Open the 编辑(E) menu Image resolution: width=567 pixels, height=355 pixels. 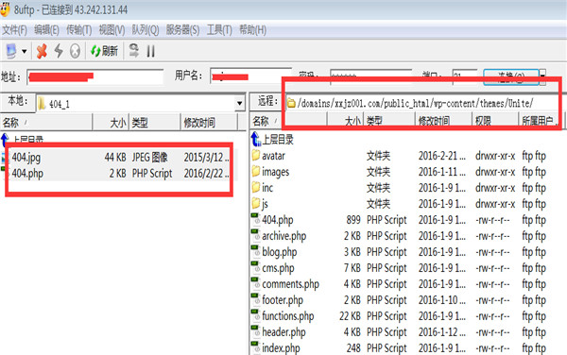(46, 30)
